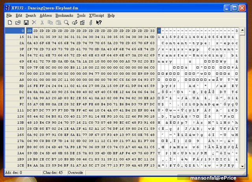This screenshot has height=182, width=252.
Task: Click the address label '111'
Action: pos(20,110)
